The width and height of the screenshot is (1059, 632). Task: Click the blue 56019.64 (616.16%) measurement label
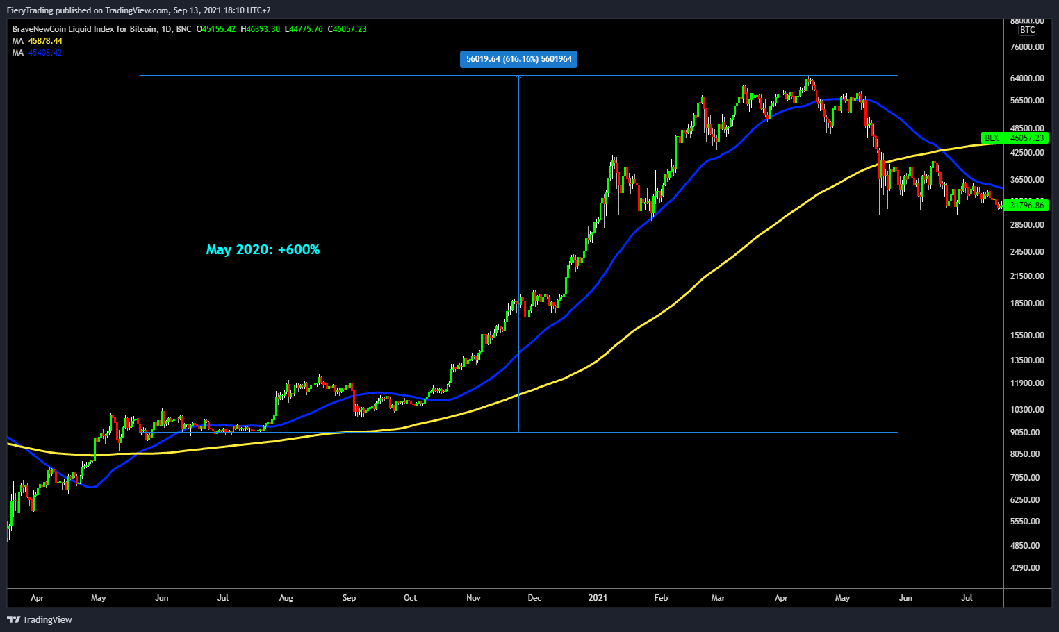tap(518, 59)
